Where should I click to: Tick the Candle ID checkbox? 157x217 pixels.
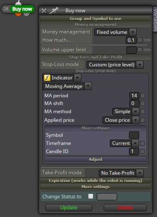point(142,151)
